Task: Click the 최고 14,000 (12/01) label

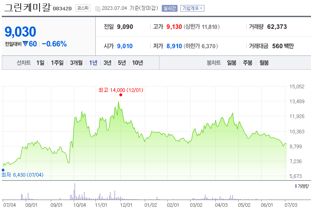Action: 121,90
